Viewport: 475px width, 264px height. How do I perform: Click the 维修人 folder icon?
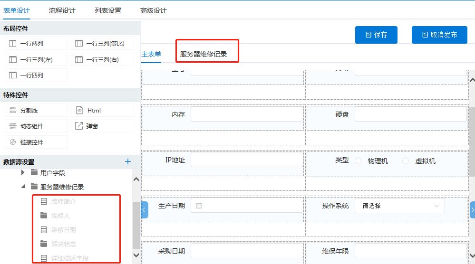click(44, 215)
